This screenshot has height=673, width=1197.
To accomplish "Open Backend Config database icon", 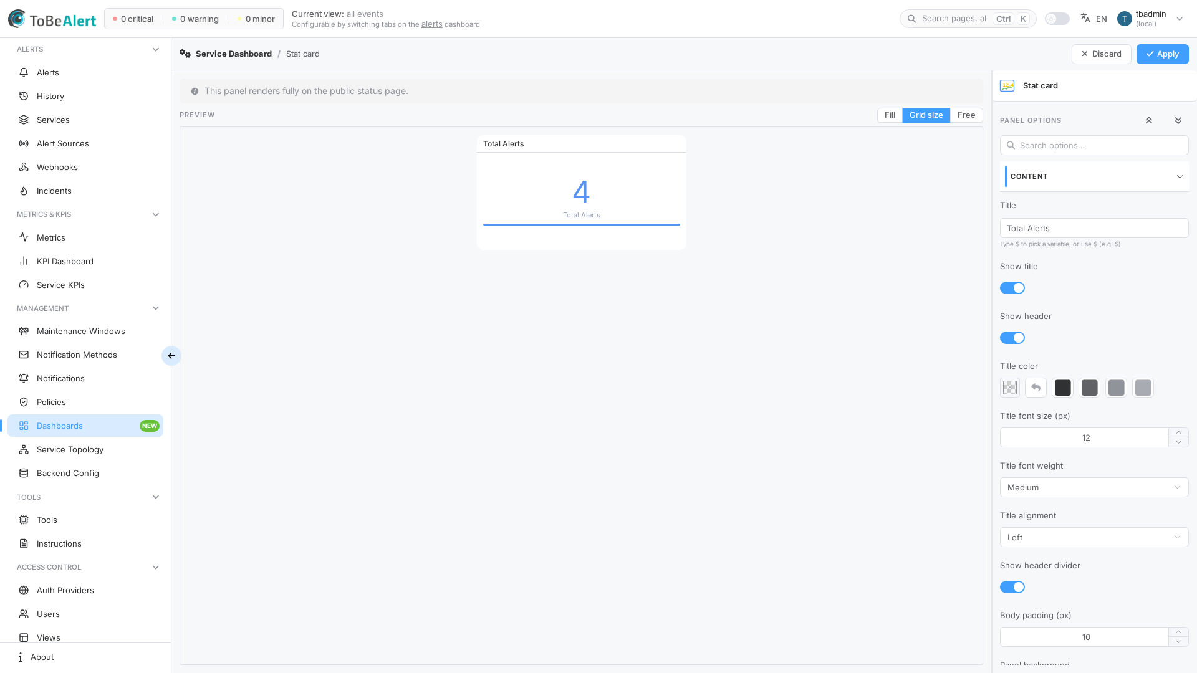I will 24,473.
